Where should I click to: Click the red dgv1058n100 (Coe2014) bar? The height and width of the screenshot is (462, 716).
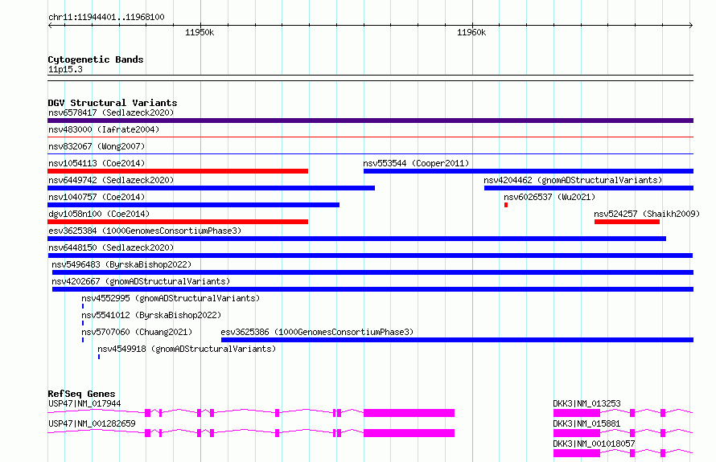(x=178, y=222)
